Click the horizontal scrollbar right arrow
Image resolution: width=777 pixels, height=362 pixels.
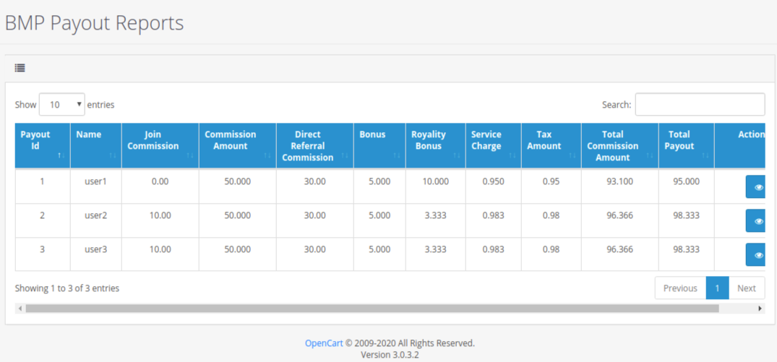(x=760, y=309)
